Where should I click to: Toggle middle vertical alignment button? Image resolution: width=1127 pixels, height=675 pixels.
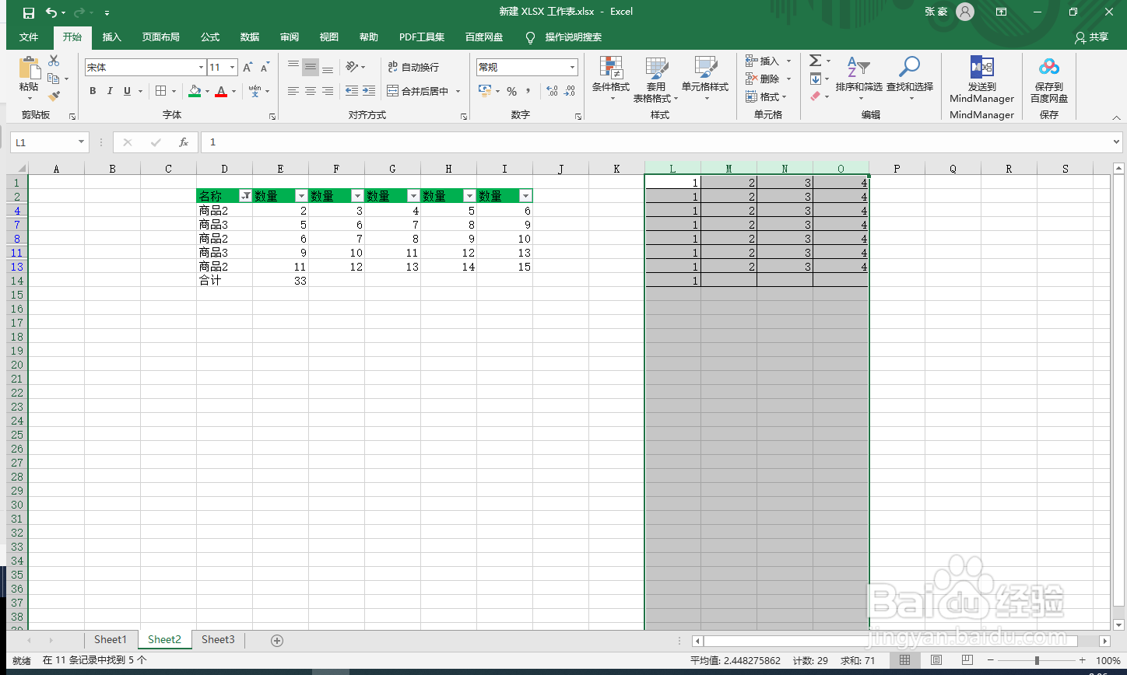(311, 68)
